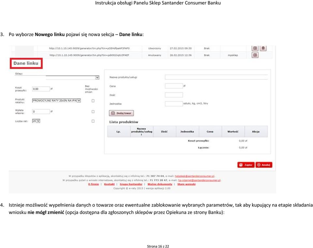Open the Produkt ratalny dropdown

pos(56,101)
